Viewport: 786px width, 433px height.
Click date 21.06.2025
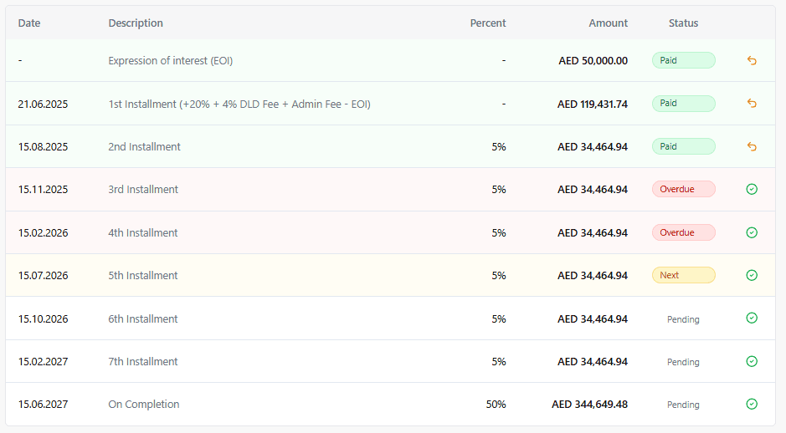click(x=44, y=104)
